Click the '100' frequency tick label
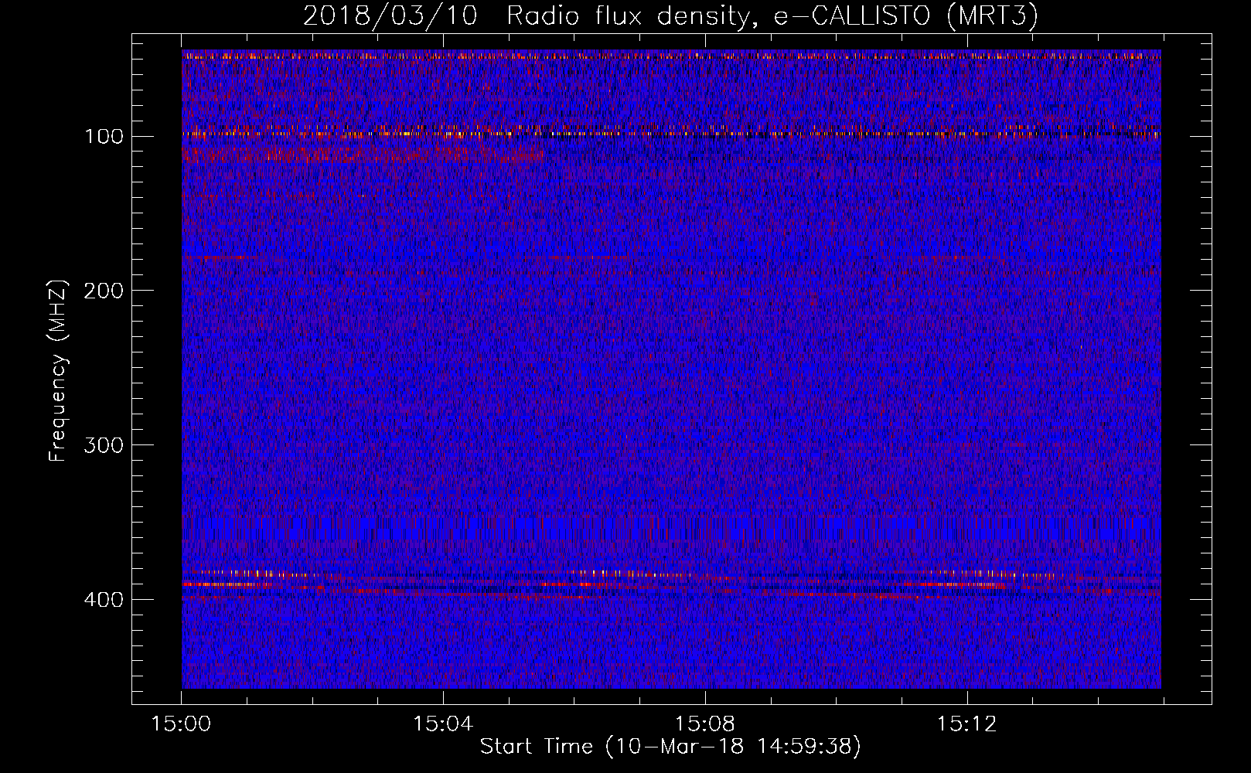This screenshot has width=1251, height=773. pos(104,137)
